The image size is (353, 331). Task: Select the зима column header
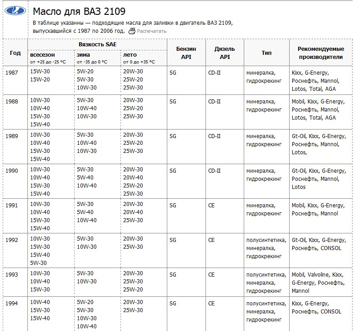[83, 55]
